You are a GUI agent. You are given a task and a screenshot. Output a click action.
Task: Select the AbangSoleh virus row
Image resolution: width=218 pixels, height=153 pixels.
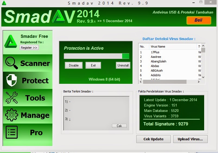coord(170,61)
